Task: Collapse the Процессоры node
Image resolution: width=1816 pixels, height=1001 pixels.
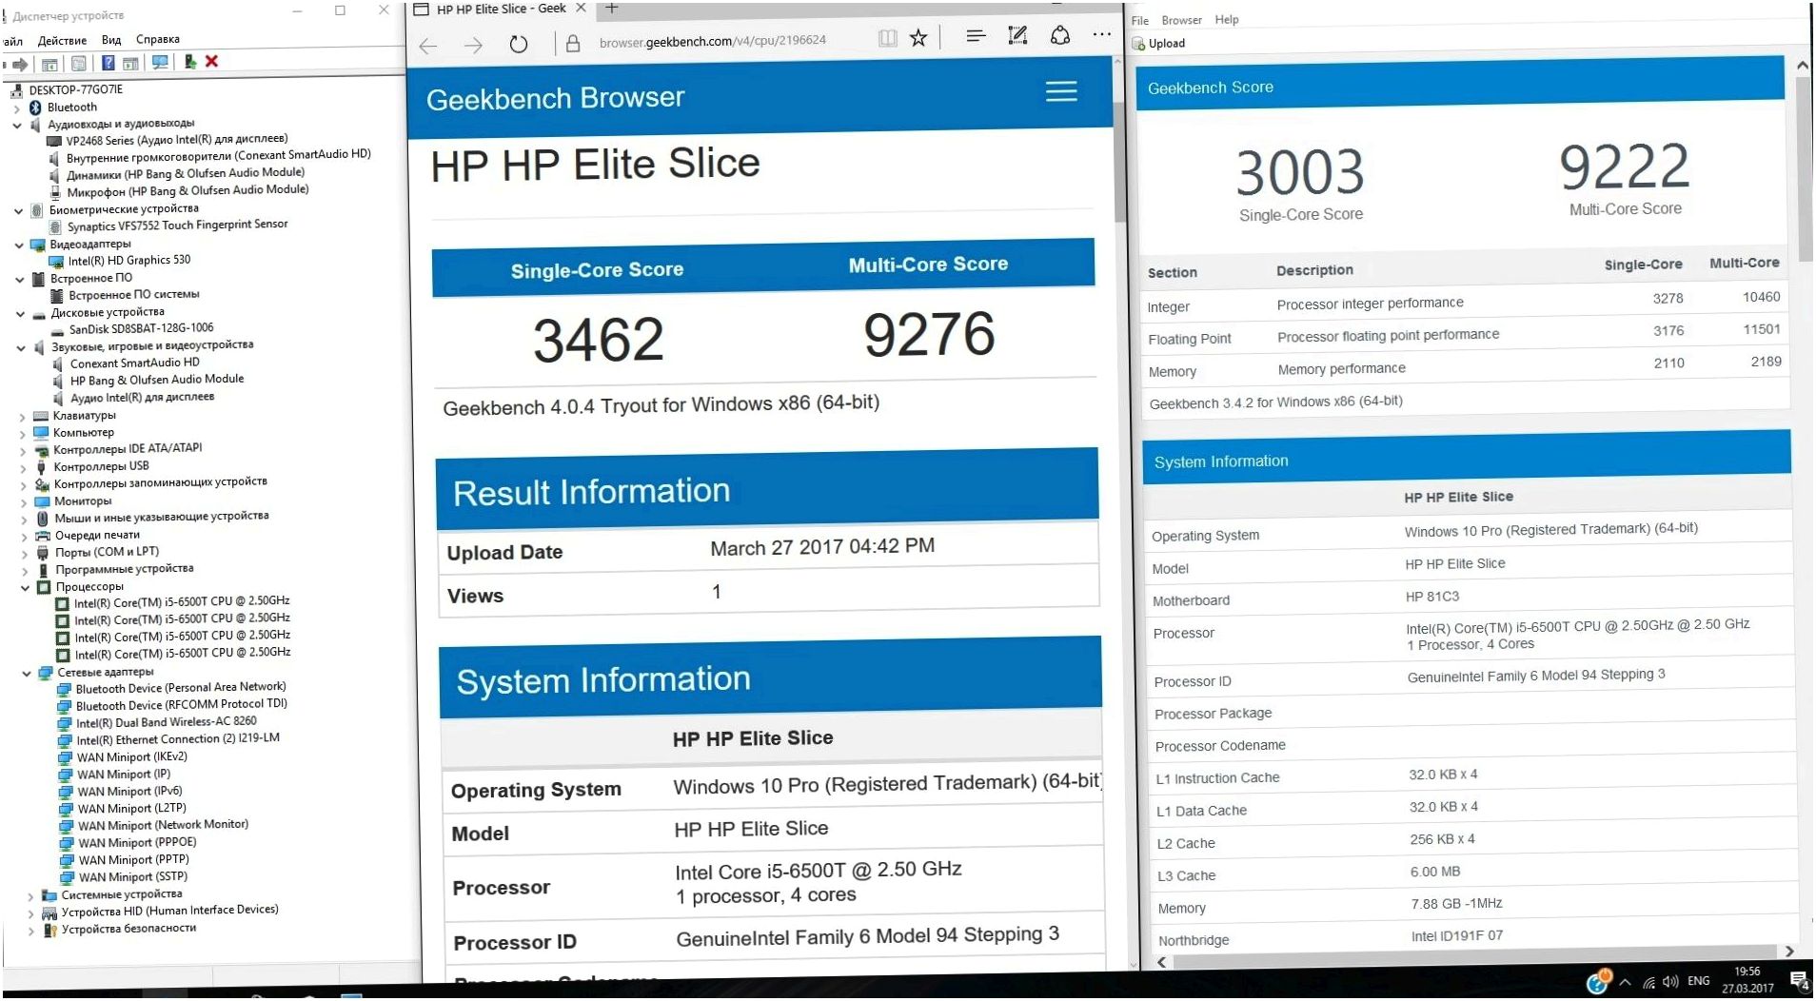Action: point(26,588)
